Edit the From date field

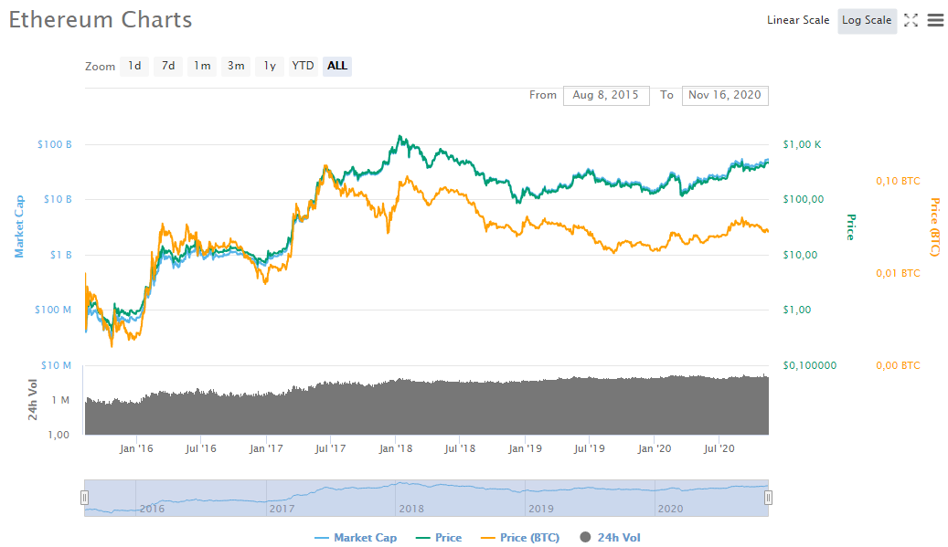pyautogui.click(x=606, y=95)
